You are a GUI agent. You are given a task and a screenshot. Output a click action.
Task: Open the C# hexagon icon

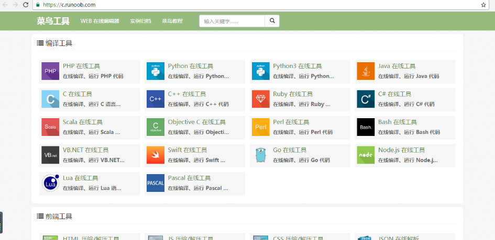[x=366, y=99]
